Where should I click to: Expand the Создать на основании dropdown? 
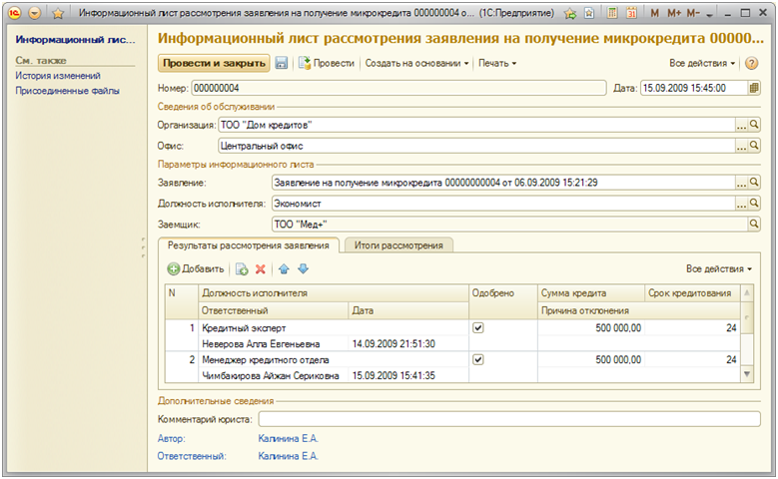(416, 63)
